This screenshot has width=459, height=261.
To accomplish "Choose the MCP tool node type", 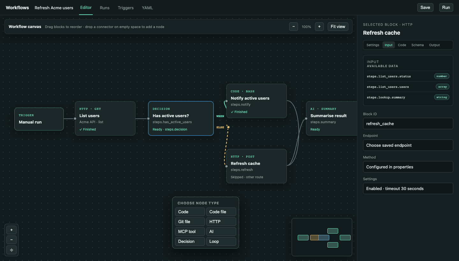I will click(x=190, y=232).
